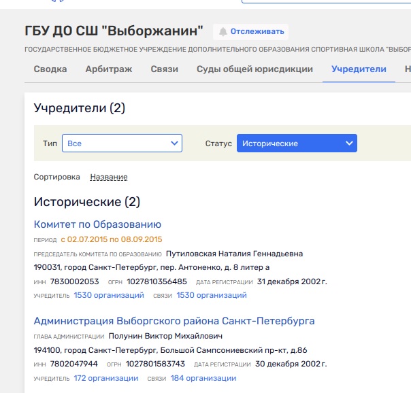The image size is (411, 393).
Task: Click the search field at the top
Action: pos(326,1)
